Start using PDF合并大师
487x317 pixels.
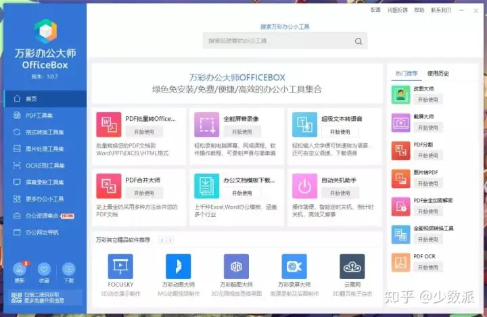coord(144,193)
